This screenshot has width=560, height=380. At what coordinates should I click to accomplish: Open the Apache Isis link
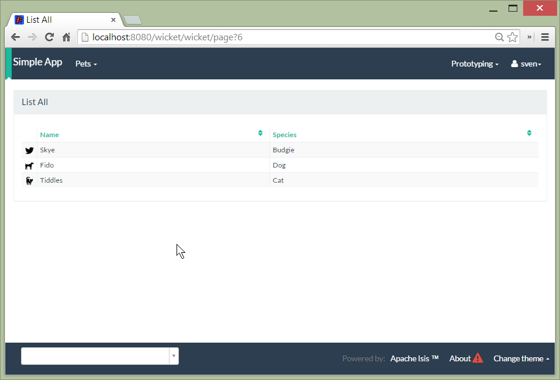[x=414, y=358]
